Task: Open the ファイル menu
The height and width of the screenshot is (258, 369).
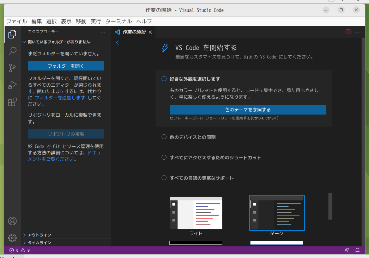Action: (x=17, y=21)
